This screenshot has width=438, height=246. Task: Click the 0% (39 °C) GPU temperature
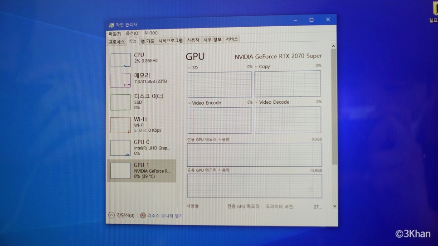tap(144, 177)
